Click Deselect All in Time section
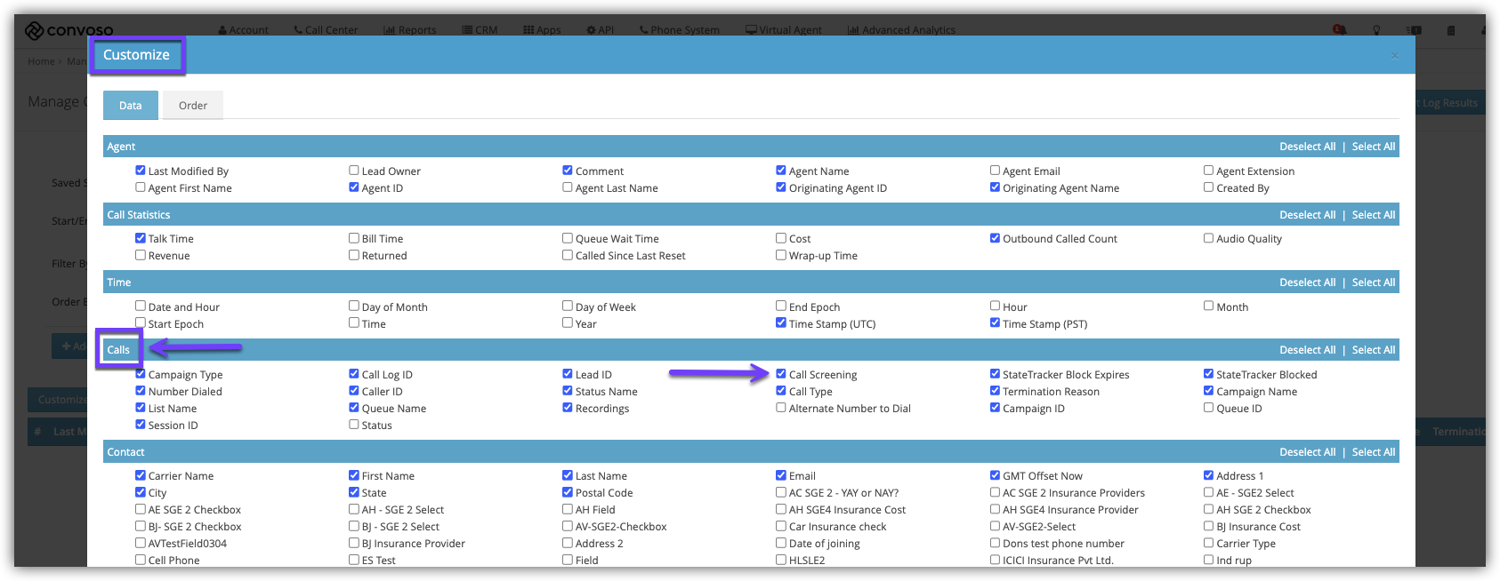1500x581 pixels. pos(1307,283)
